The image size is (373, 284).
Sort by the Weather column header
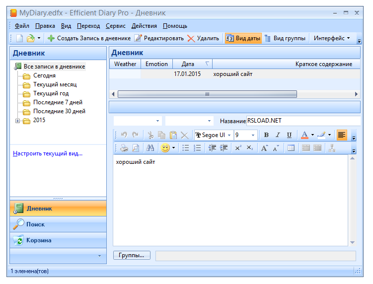tap(125, 64)
